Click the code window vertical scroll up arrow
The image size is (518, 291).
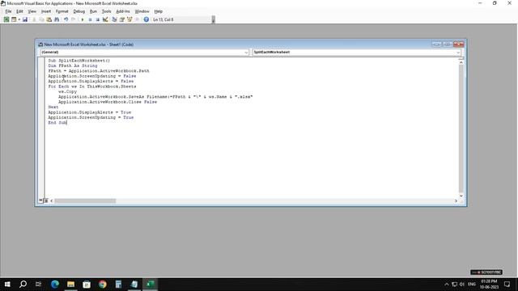click(461, 63)
